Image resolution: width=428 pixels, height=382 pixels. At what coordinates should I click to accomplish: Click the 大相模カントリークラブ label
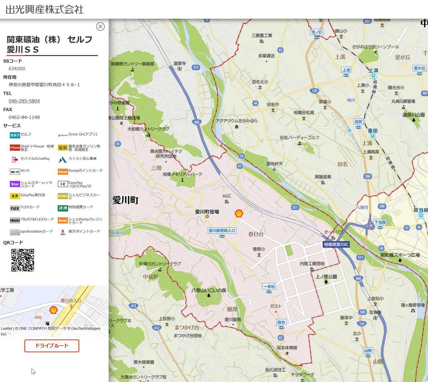(148, 129)
